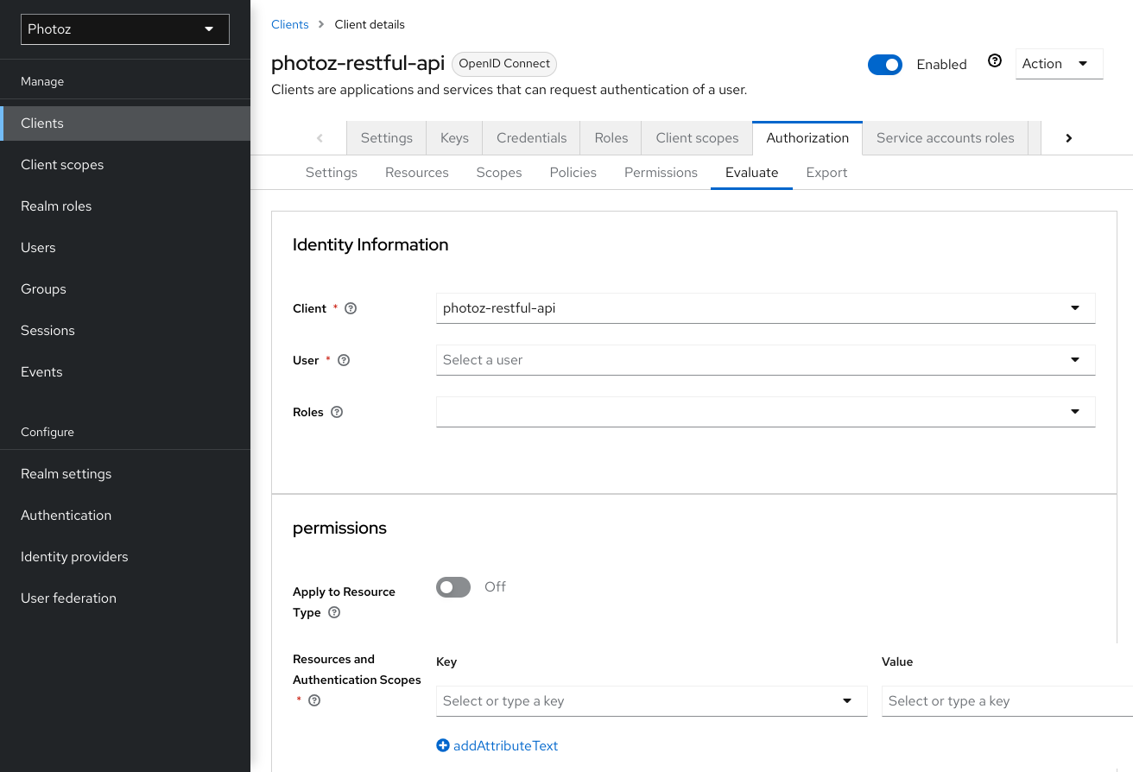Open the Select a user dropdown
The width and height of the screenshot is (1133, 772).
coord(765,360)
